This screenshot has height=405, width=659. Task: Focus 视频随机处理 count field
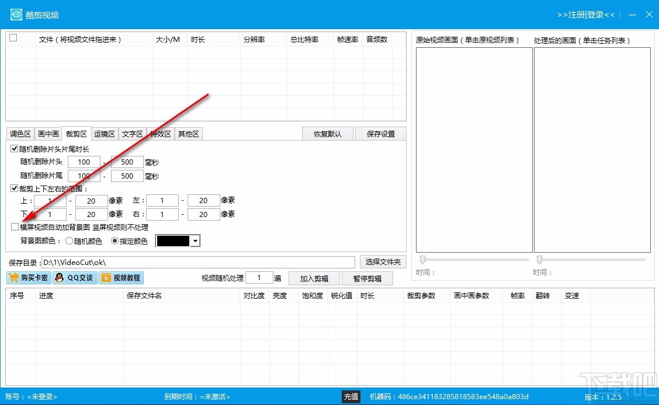[259, 278]
